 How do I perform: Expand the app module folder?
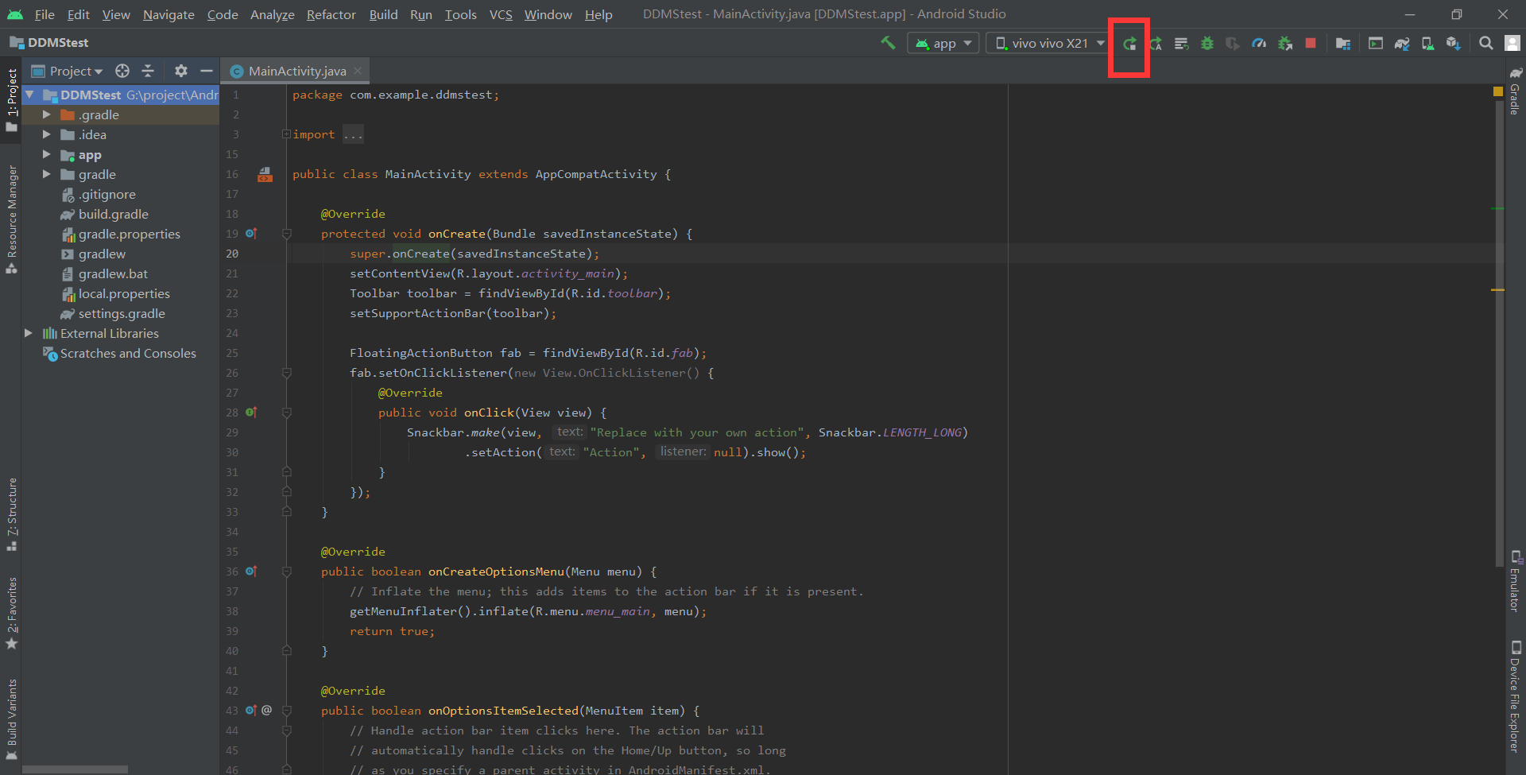click(x=46, y=154)
